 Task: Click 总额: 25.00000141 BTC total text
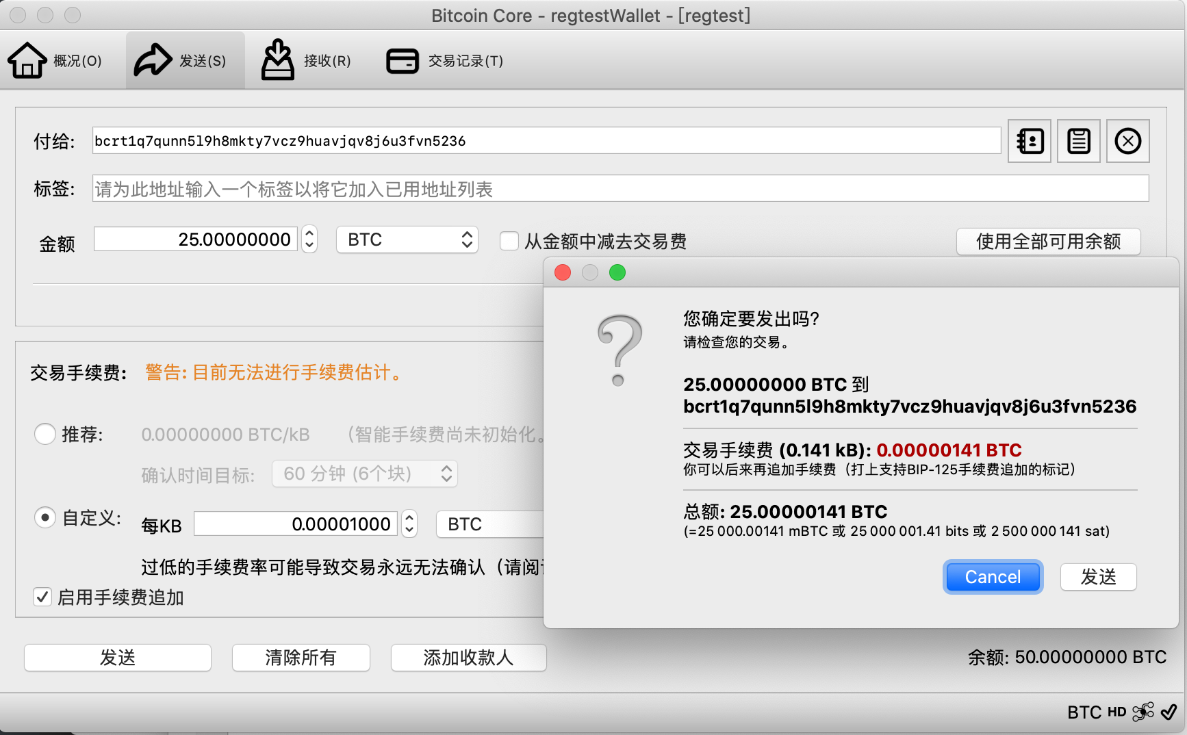tap(785, 512)
